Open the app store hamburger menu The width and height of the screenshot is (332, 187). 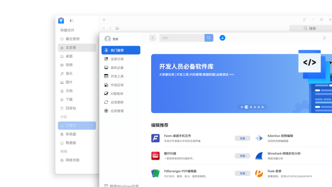pyautogui.click(x=324, y=38)
